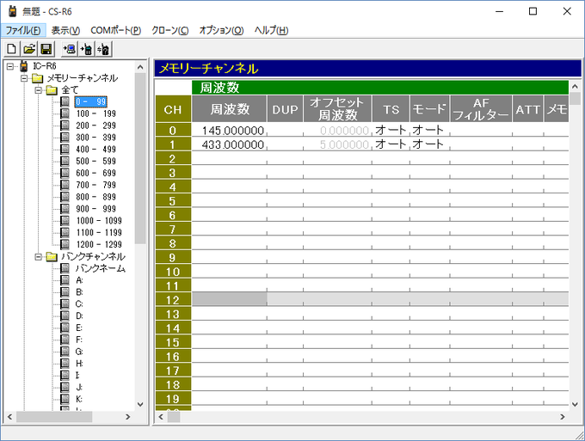Viewport: 585px width, 441px height.
Task: Click the TS column header
Action: tap(391, 109)
